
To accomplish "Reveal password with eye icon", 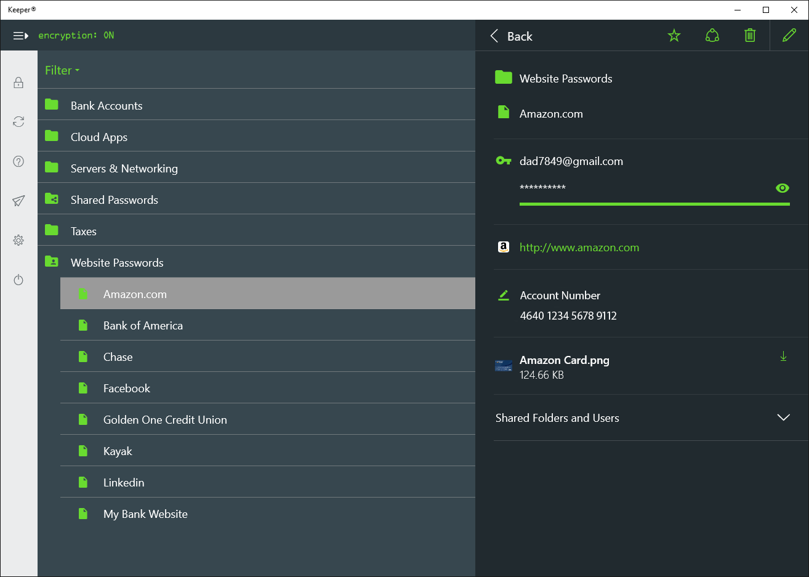I will [x=783, y=188].
